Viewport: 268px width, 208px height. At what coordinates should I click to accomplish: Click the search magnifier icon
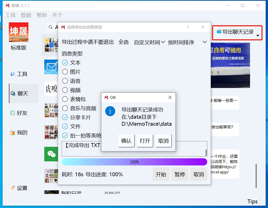(51, 27)
